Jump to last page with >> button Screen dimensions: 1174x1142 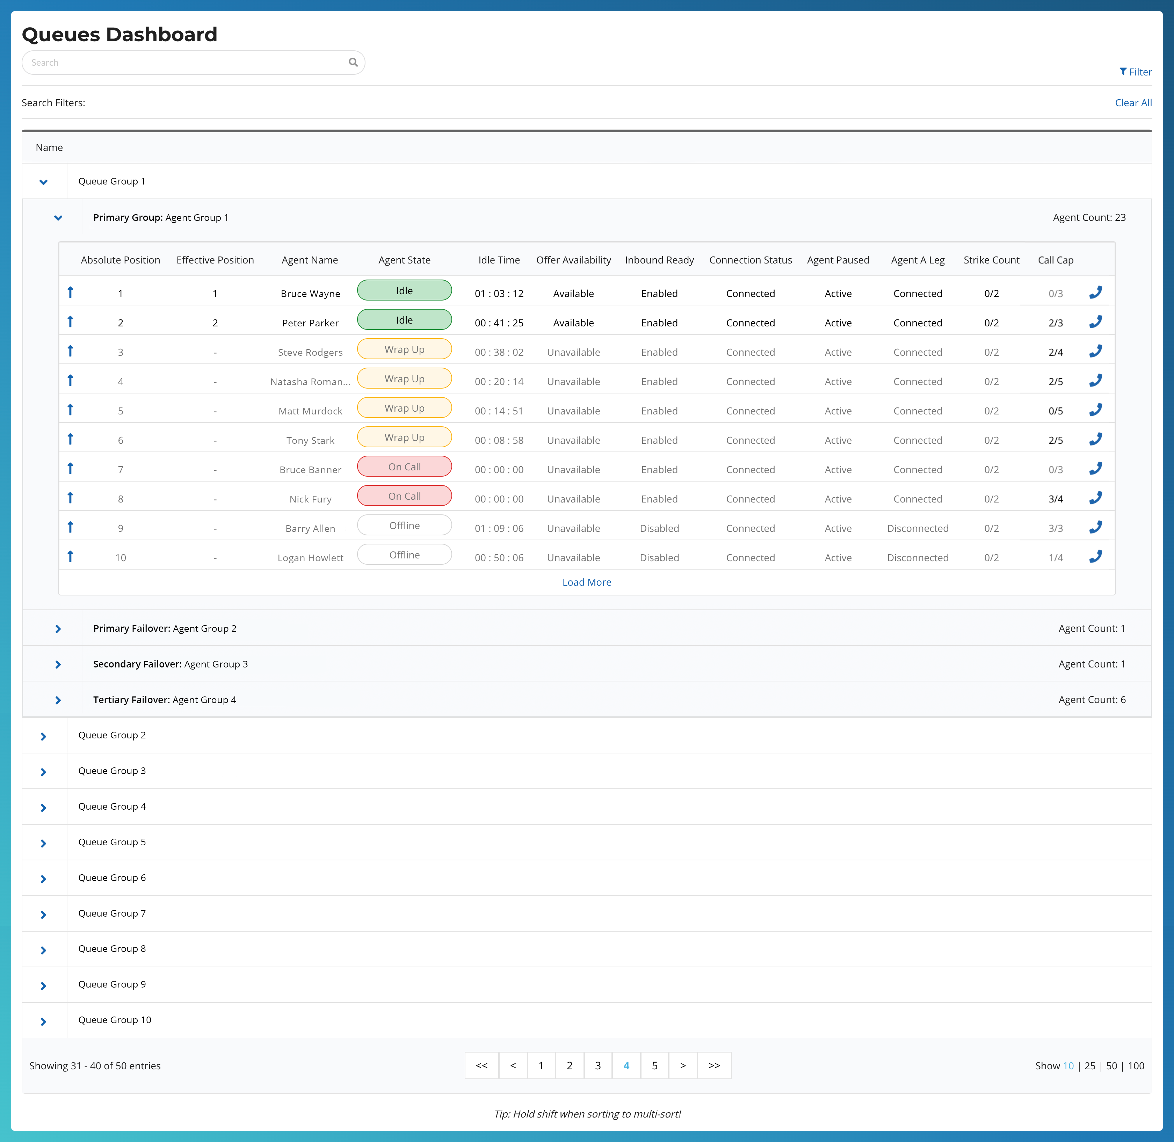tap(714, 1065)
